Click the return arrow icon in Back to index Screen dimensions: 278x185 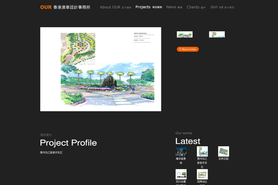pyautogui.click(x=180, y=49)
